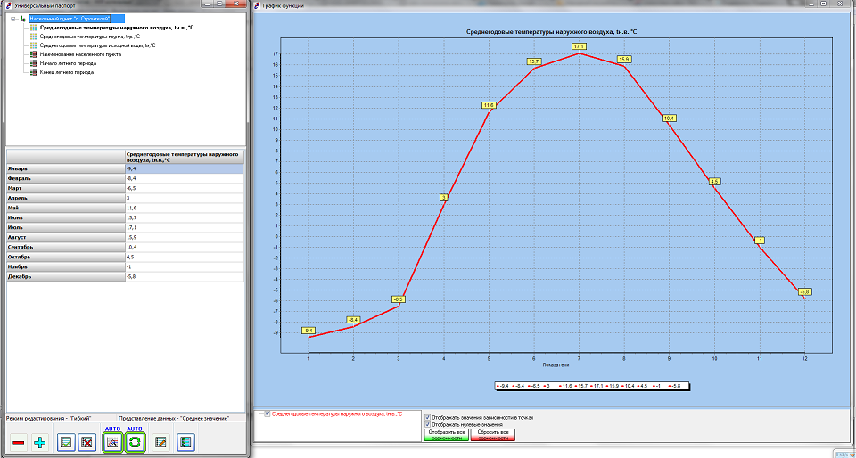This screenshot has width=856, height=458.
Task: Click the '15,7' value cell for Июнь
Action: point(184,217)
